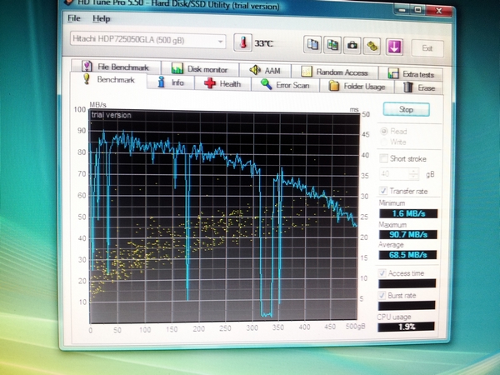The width and height of the screenshot is (500, 375).
Task: Switch to the Erase tab
Action: [418, 87]
